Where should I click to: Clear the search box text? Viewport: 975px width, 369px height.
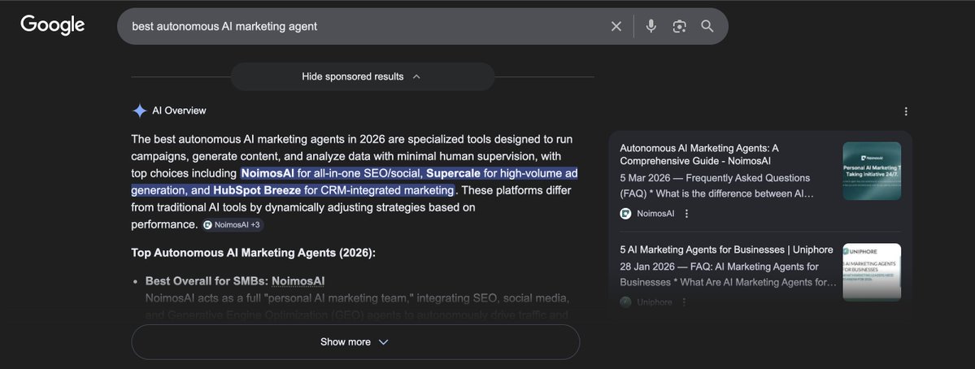(616, 26)
